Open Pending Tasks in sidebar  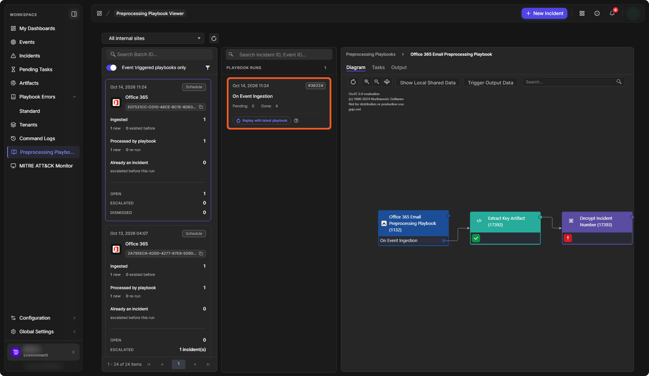coord(43,69)
